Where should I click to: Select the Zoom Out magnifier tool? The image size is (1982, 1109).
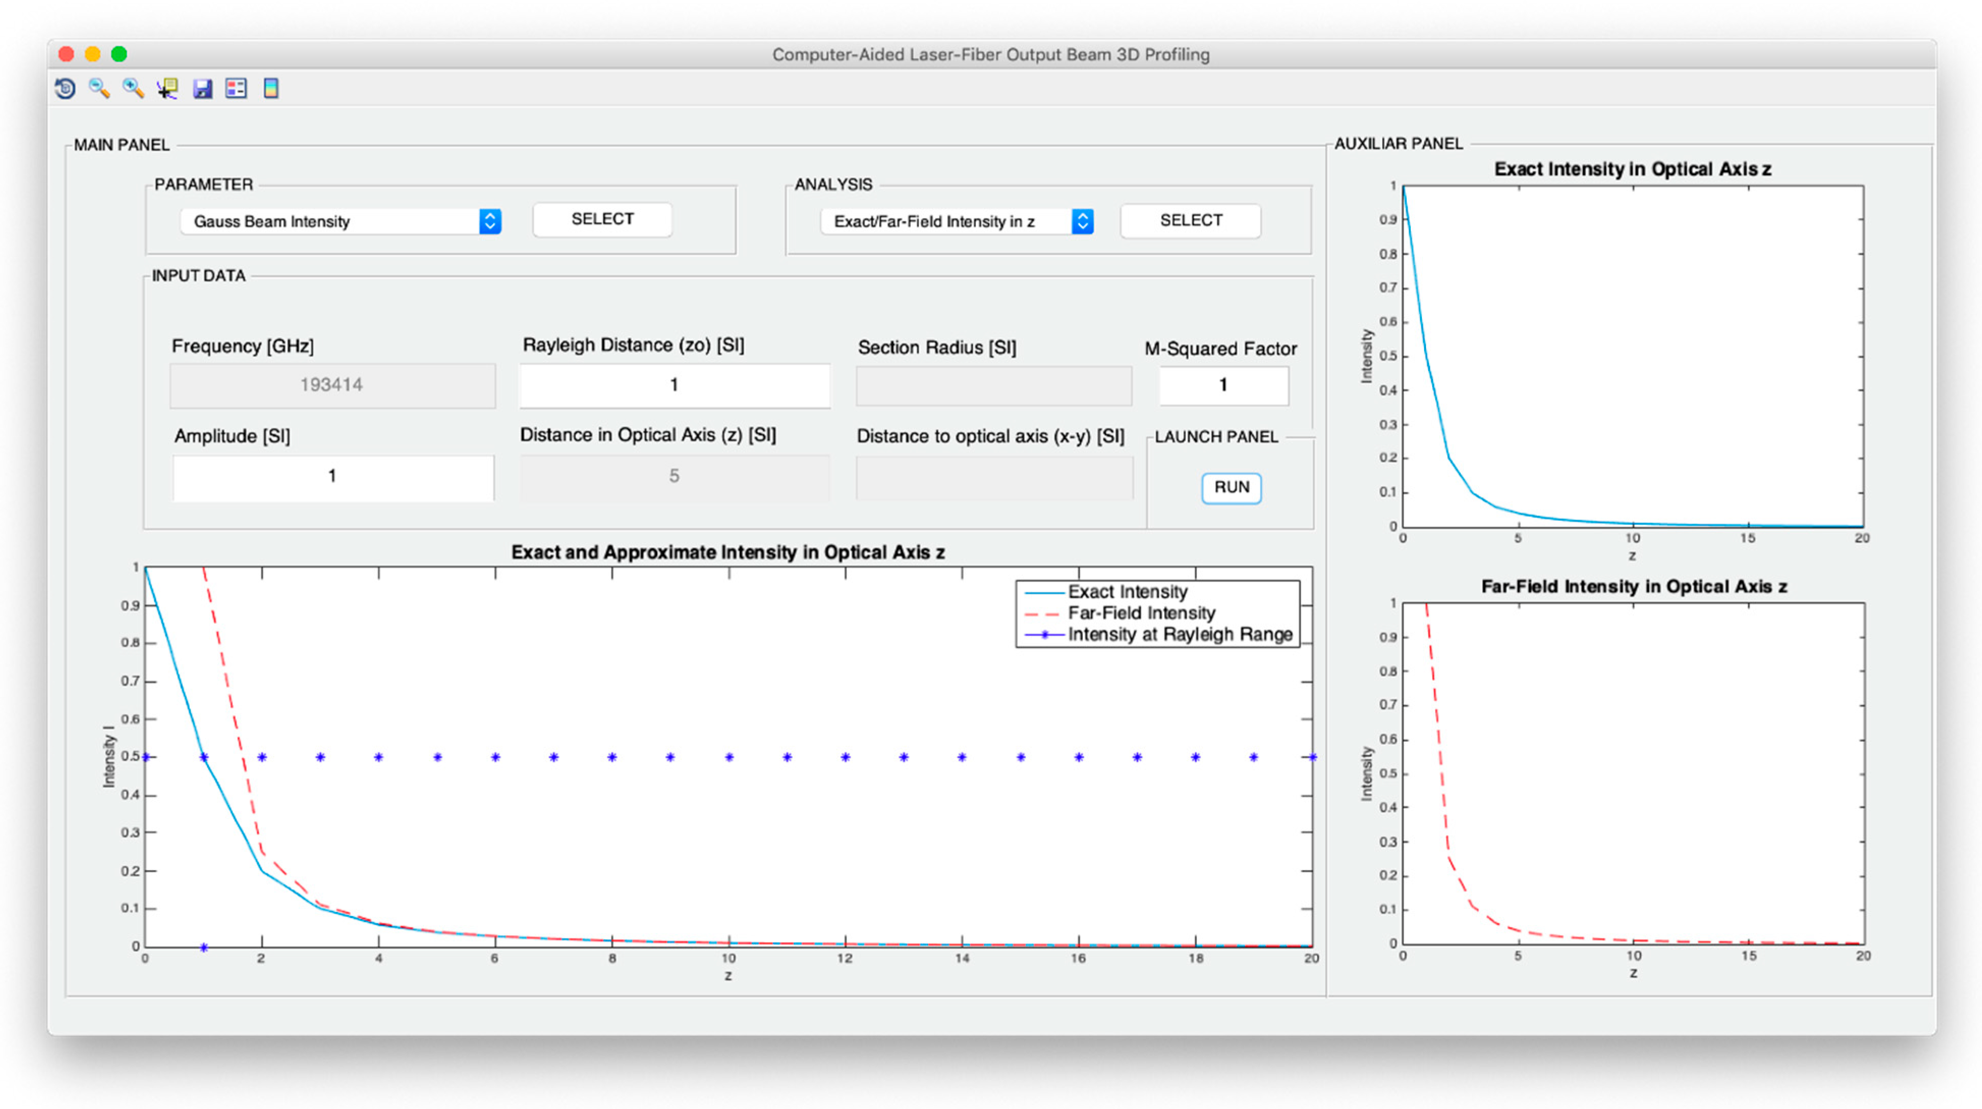coord(99,89)
